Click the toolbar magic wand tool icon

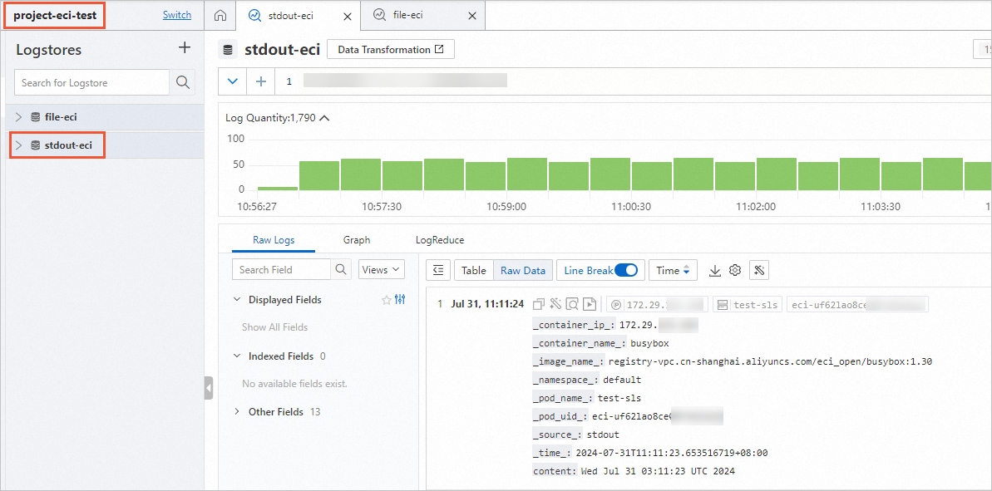[759, 271]
